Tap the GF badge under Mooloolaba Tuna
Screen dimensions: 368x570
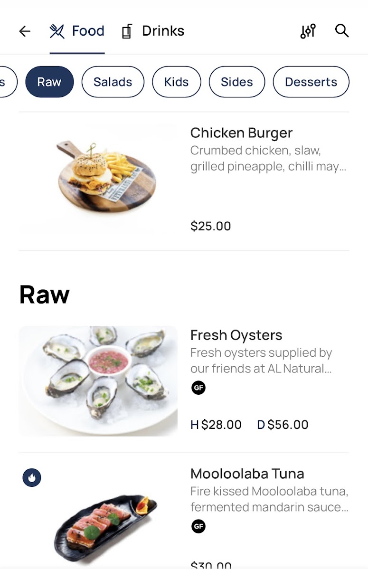pos(198,526)
